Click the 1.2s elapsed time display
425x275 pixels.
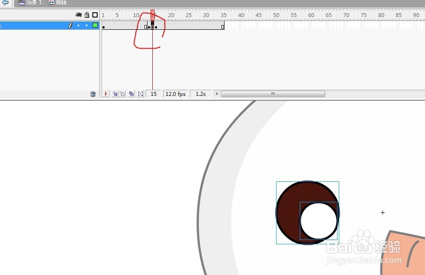point(200,94)
